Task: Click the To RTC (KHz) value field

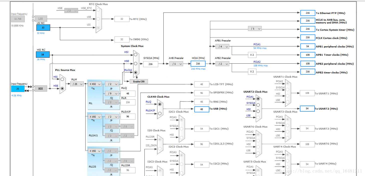Action: [x=122, y=19]
